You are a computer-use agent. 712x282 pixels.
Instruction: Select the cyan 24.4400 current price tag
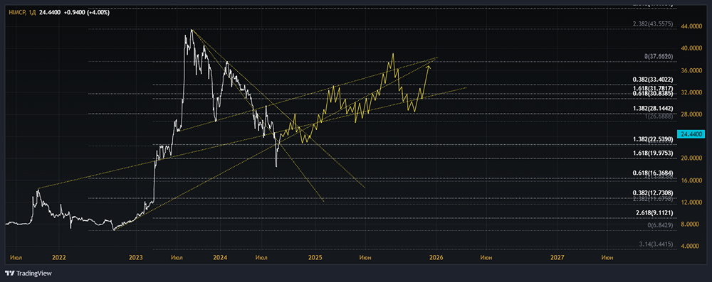(691, 134)
